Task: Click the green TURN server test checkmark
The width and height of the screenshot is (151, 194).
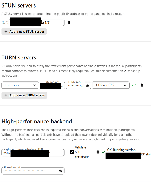Action: click(134, 85)
